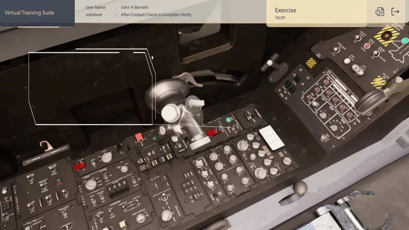This screenshot has width=409, height=230.
Task: Lift the pink guarded switch cover
Action: point(139,138)
